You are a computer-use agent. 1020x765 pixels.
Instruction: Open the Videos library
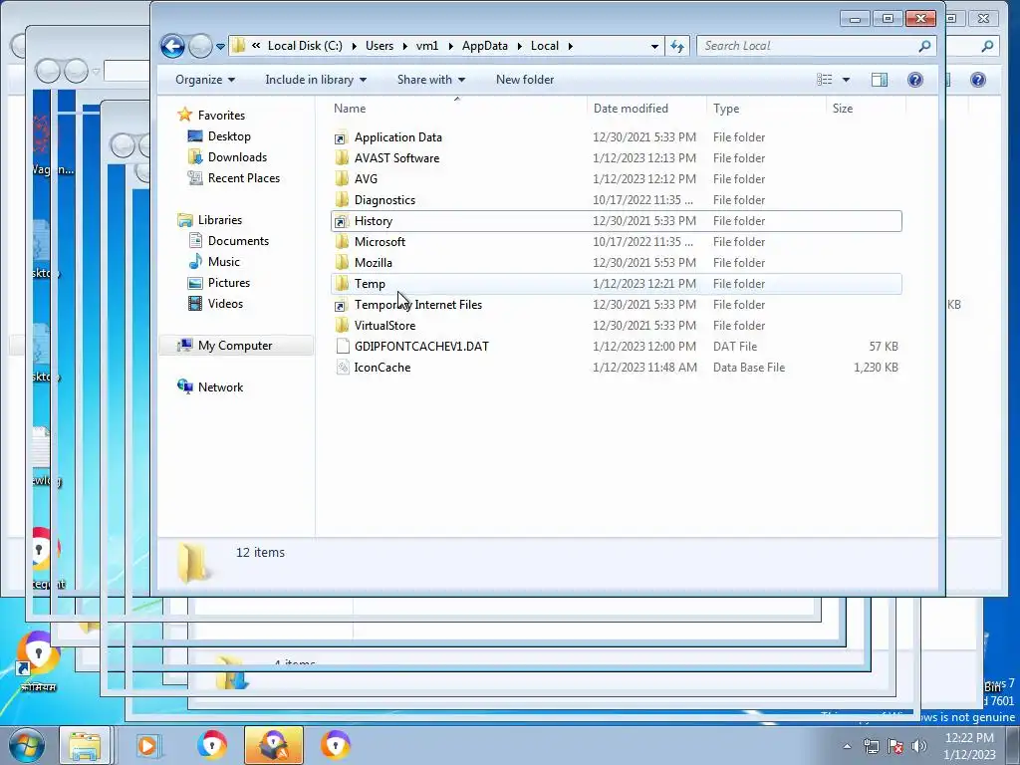coord(225,303)
